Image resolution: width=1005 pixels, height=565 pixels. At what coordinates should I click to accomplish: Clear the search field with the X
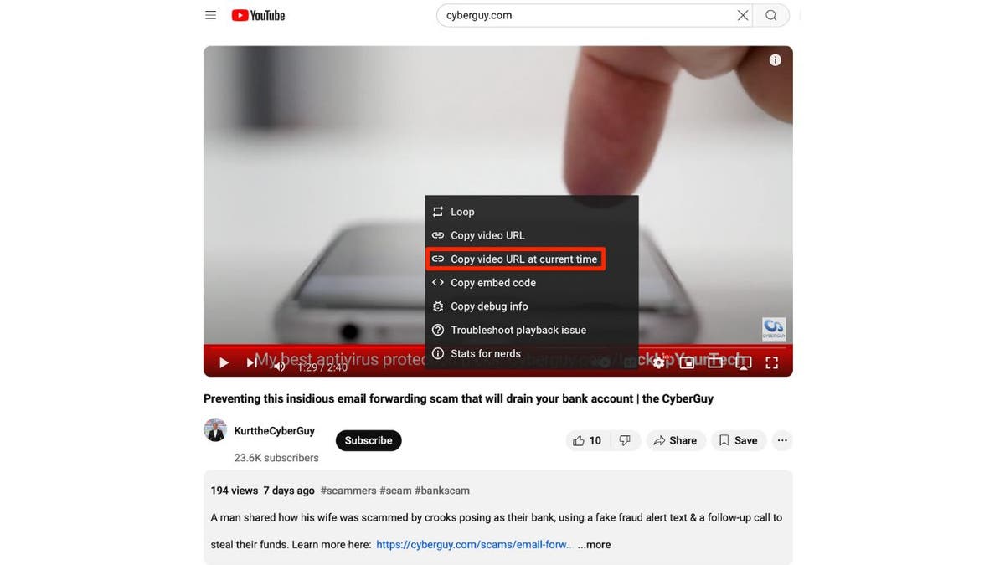click(742, 14)
